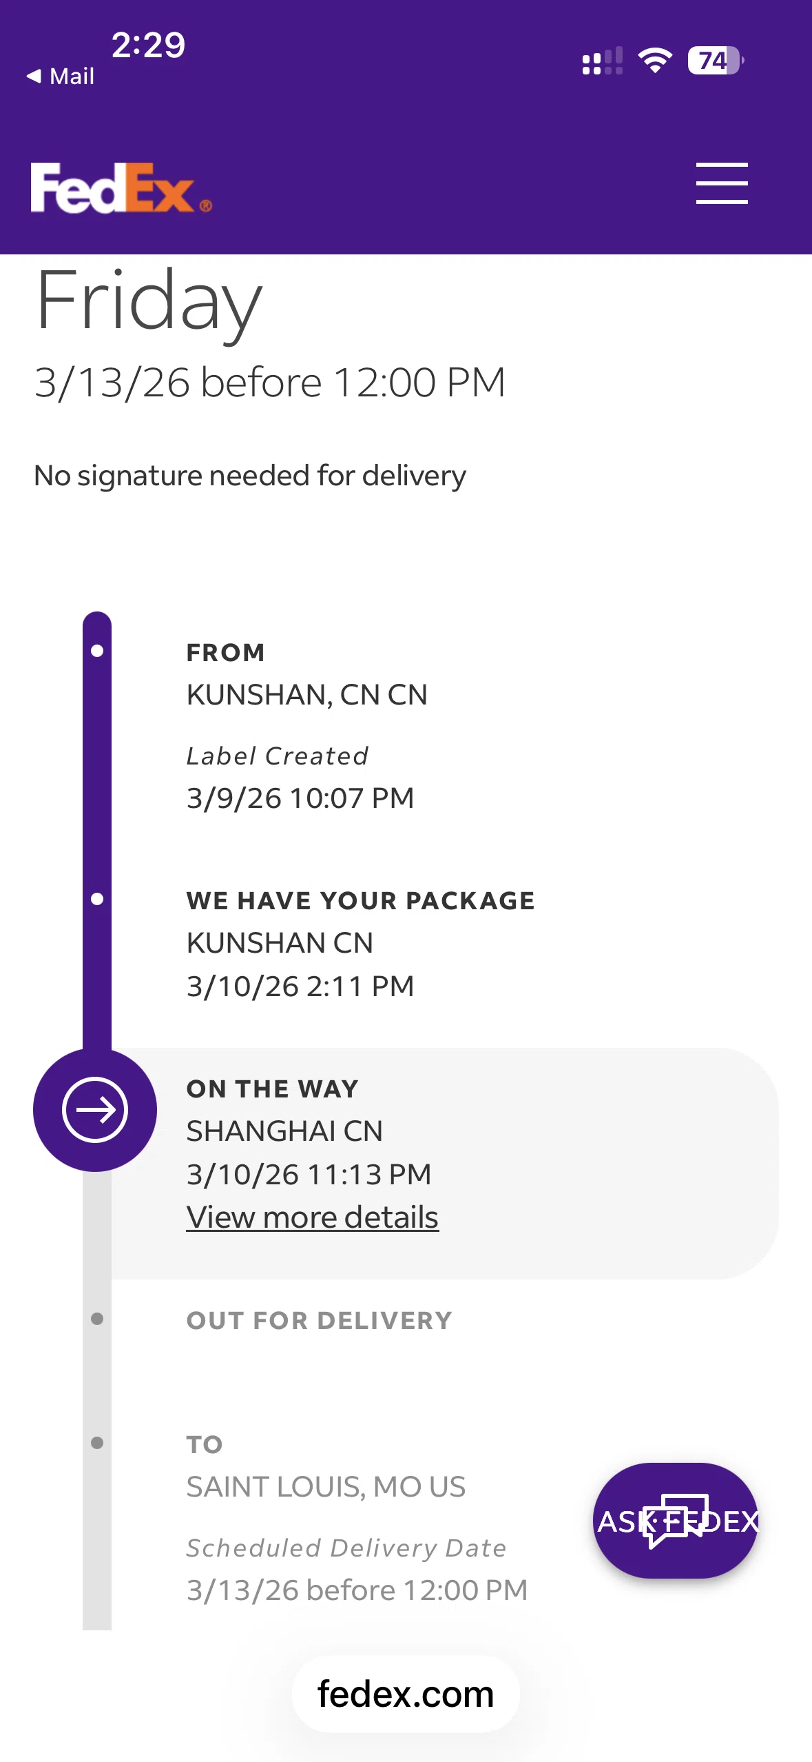
Task: Tap the battery indicator showing 74
Action: 716,61
